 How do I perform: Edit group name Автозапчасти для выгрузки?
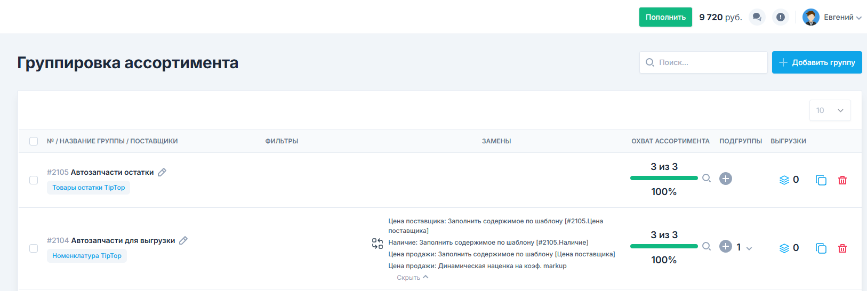click(x=183, y=240)
